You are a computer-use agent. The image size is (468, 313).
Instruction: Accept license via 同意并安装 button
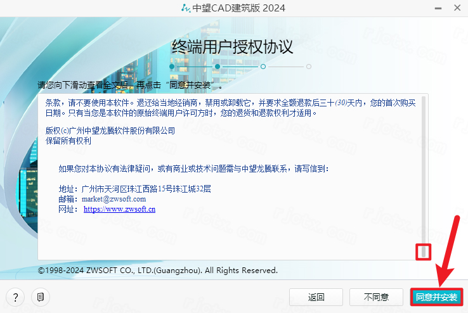[x=436, y=297]
